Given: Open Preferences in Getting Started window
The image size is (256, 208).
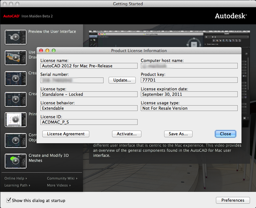Looking at the screenshot, I should coord(233,200).
